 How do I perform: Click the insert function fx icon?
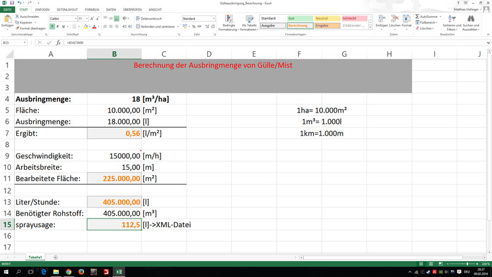58,43
